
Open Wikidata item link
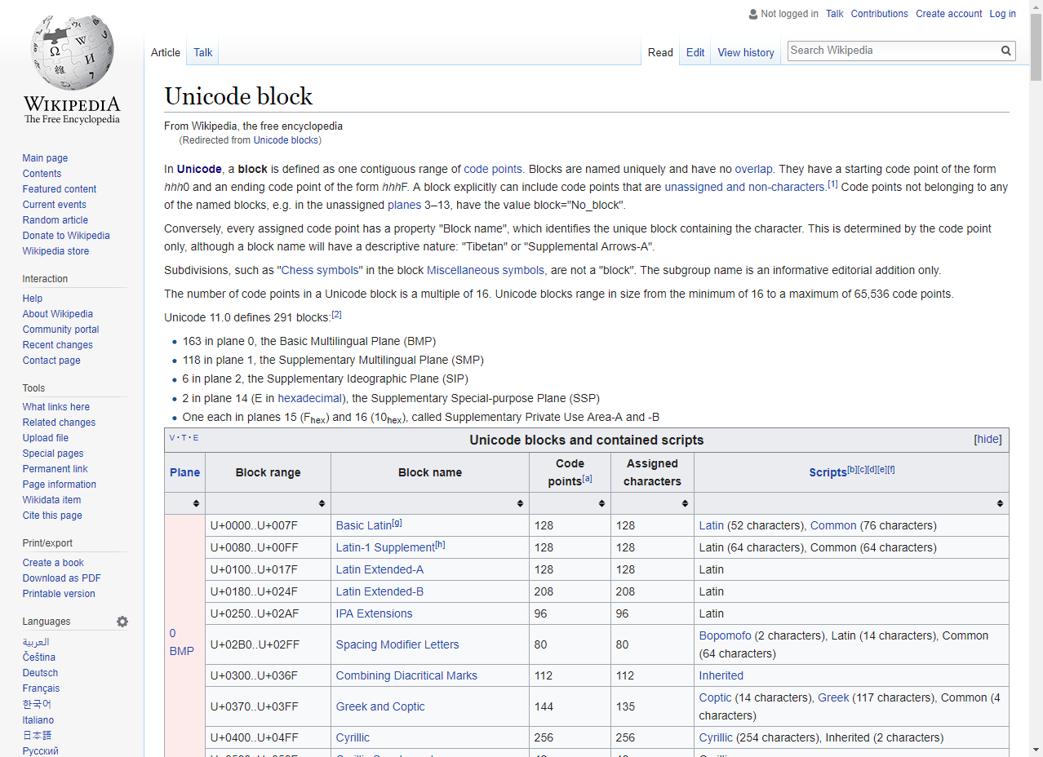[x=51, y=500]
